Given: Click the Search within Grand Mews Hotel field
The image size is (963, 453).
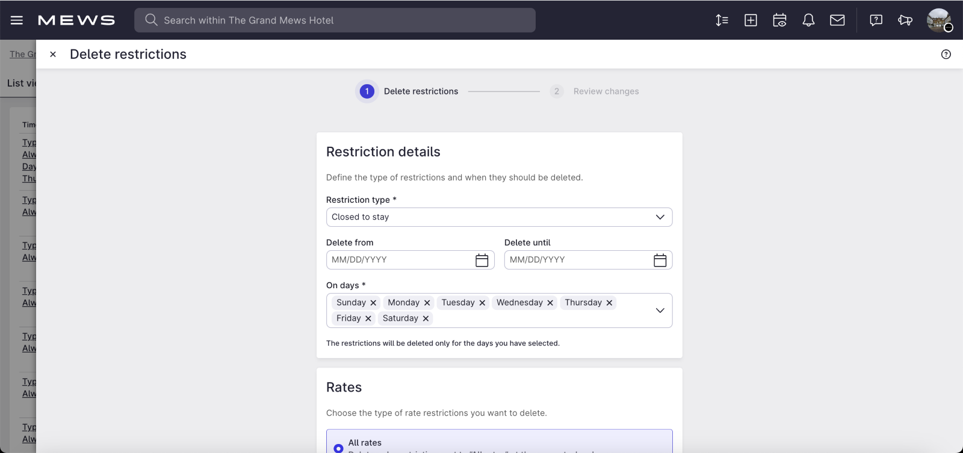Looking at the screenshot, I should pos(335,20).
